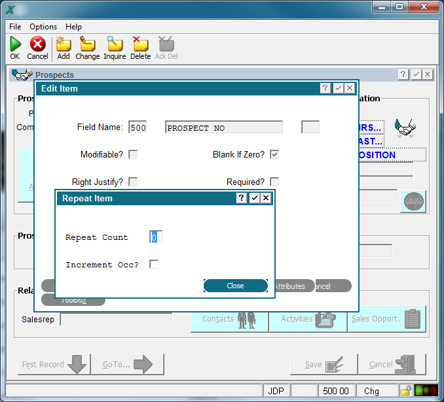
Task: Open help in Edit Item title bar
Action: pyautogui.click(x=325, y=88)
